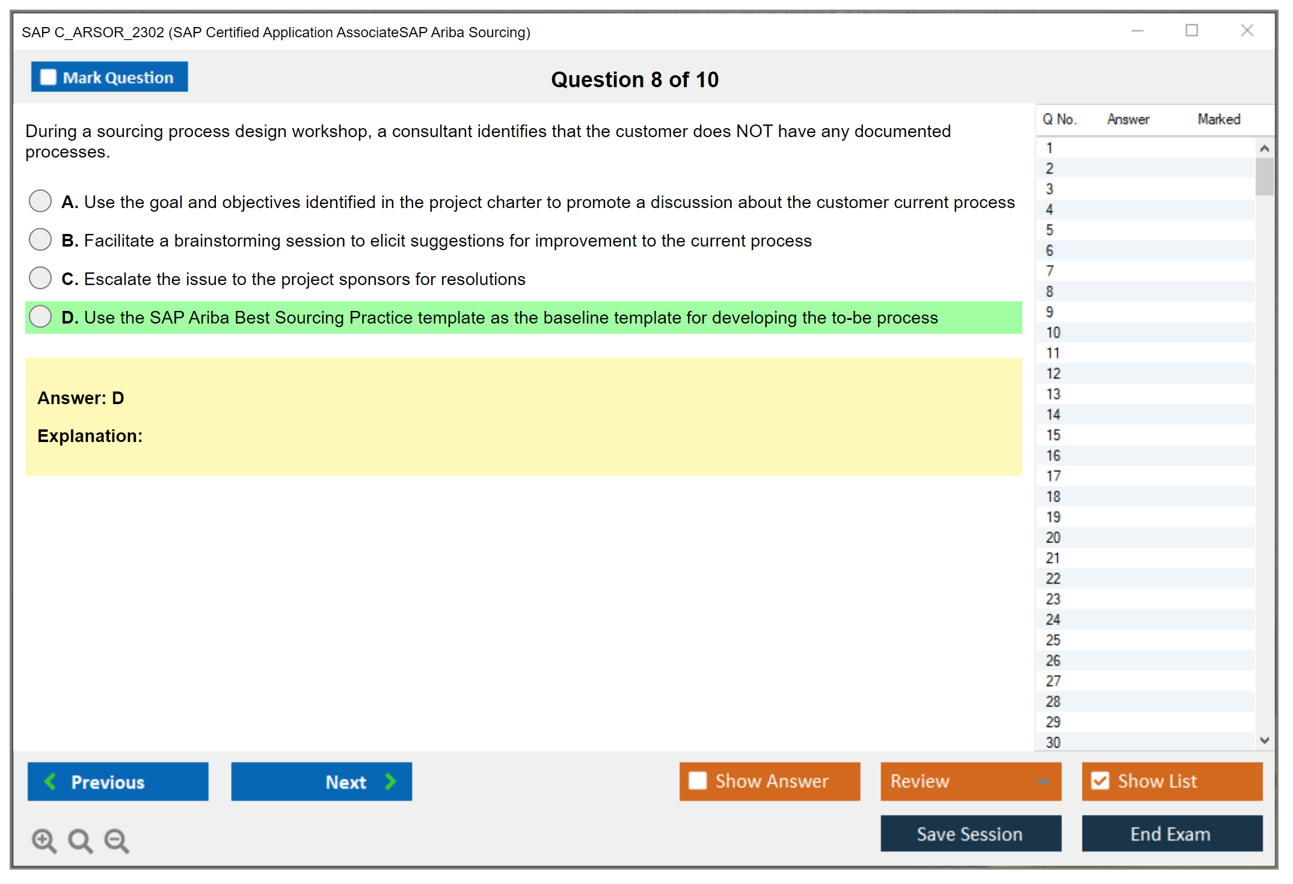Click the Answer column header

click(1128, 119)
